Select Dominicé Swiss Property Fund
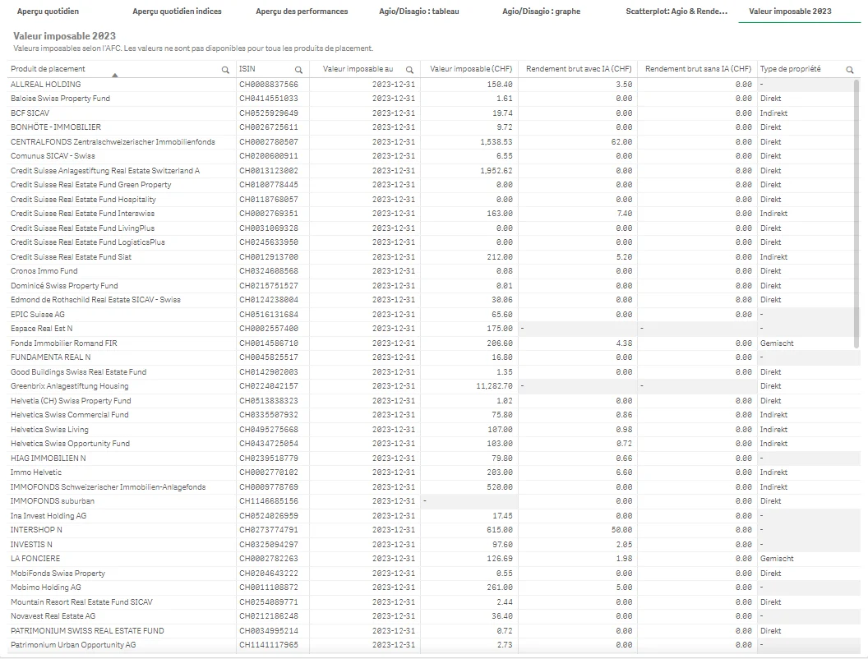Screen dimensions: 868x659 pos(64,285)
